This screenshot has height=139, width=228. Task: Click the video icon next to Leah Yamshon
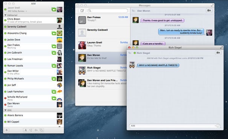54,92
